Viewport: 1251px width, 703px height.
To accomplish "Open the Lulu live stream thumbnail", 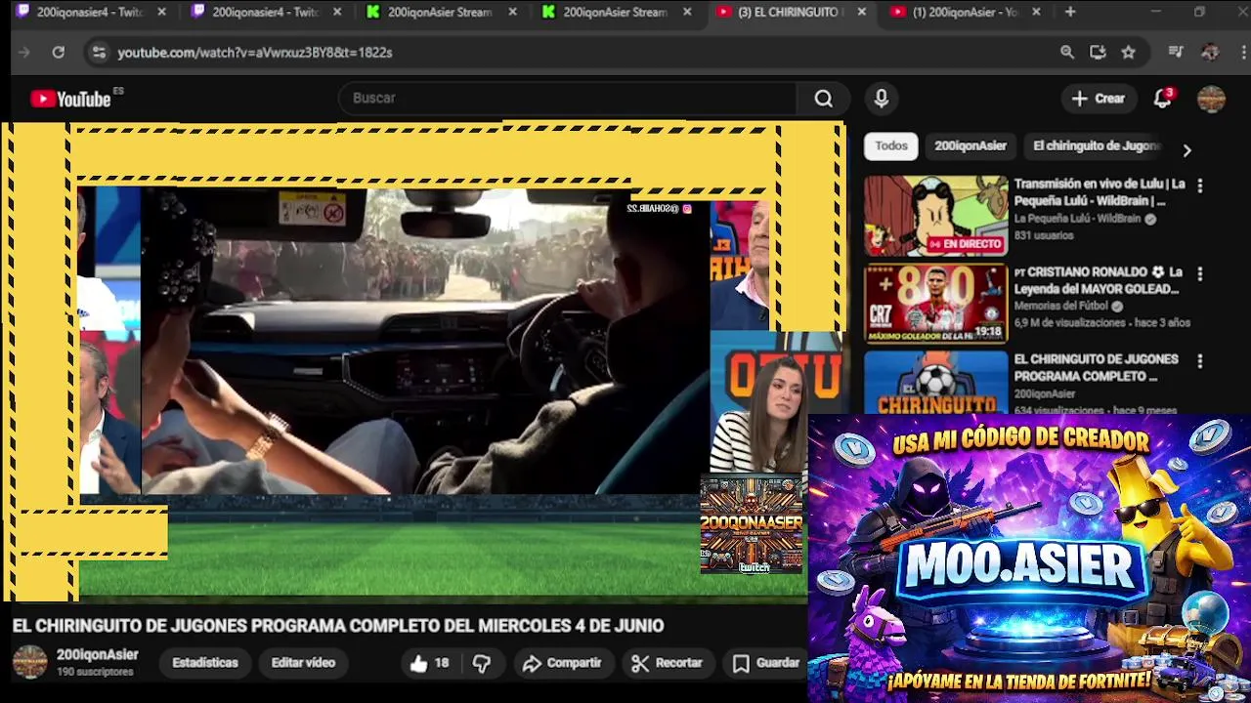I will [935, 216].
